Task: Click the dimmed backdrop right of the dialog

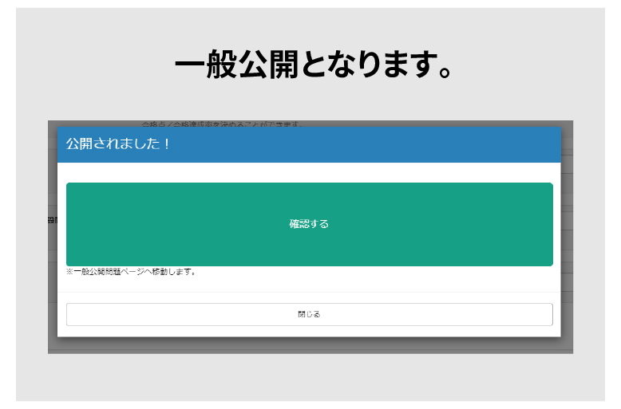Action: point(567,239)
